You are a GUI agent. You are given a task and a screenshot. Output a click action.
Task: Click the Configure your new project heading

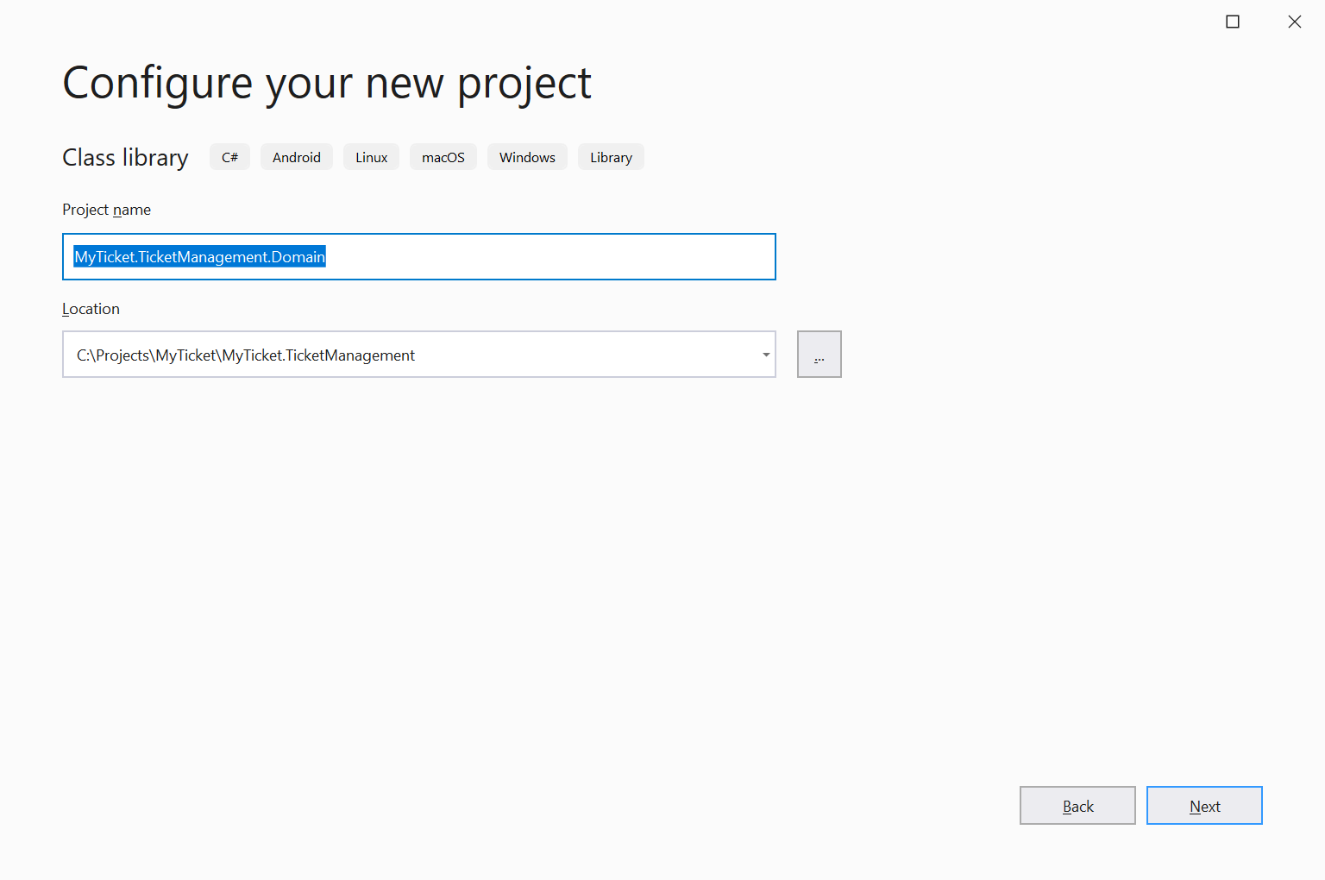click(x=327, y=84)
